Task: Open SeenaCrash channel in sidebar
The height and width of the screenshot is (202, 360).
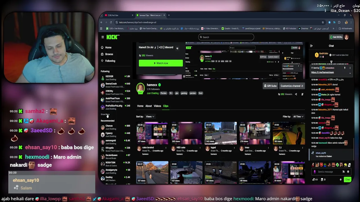Action: point(115,85)
